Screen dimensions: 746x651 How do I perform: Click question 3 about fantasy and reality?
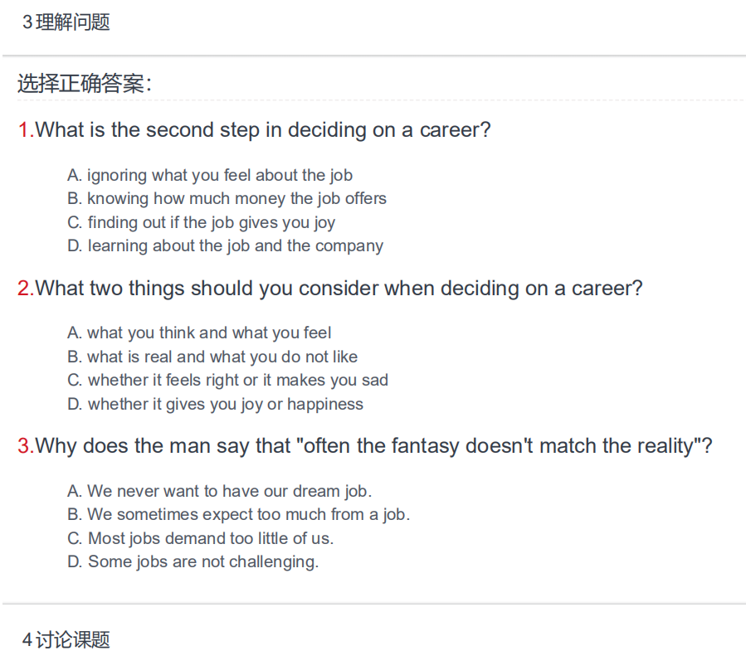pyautogui.click(x=365, y=446)
